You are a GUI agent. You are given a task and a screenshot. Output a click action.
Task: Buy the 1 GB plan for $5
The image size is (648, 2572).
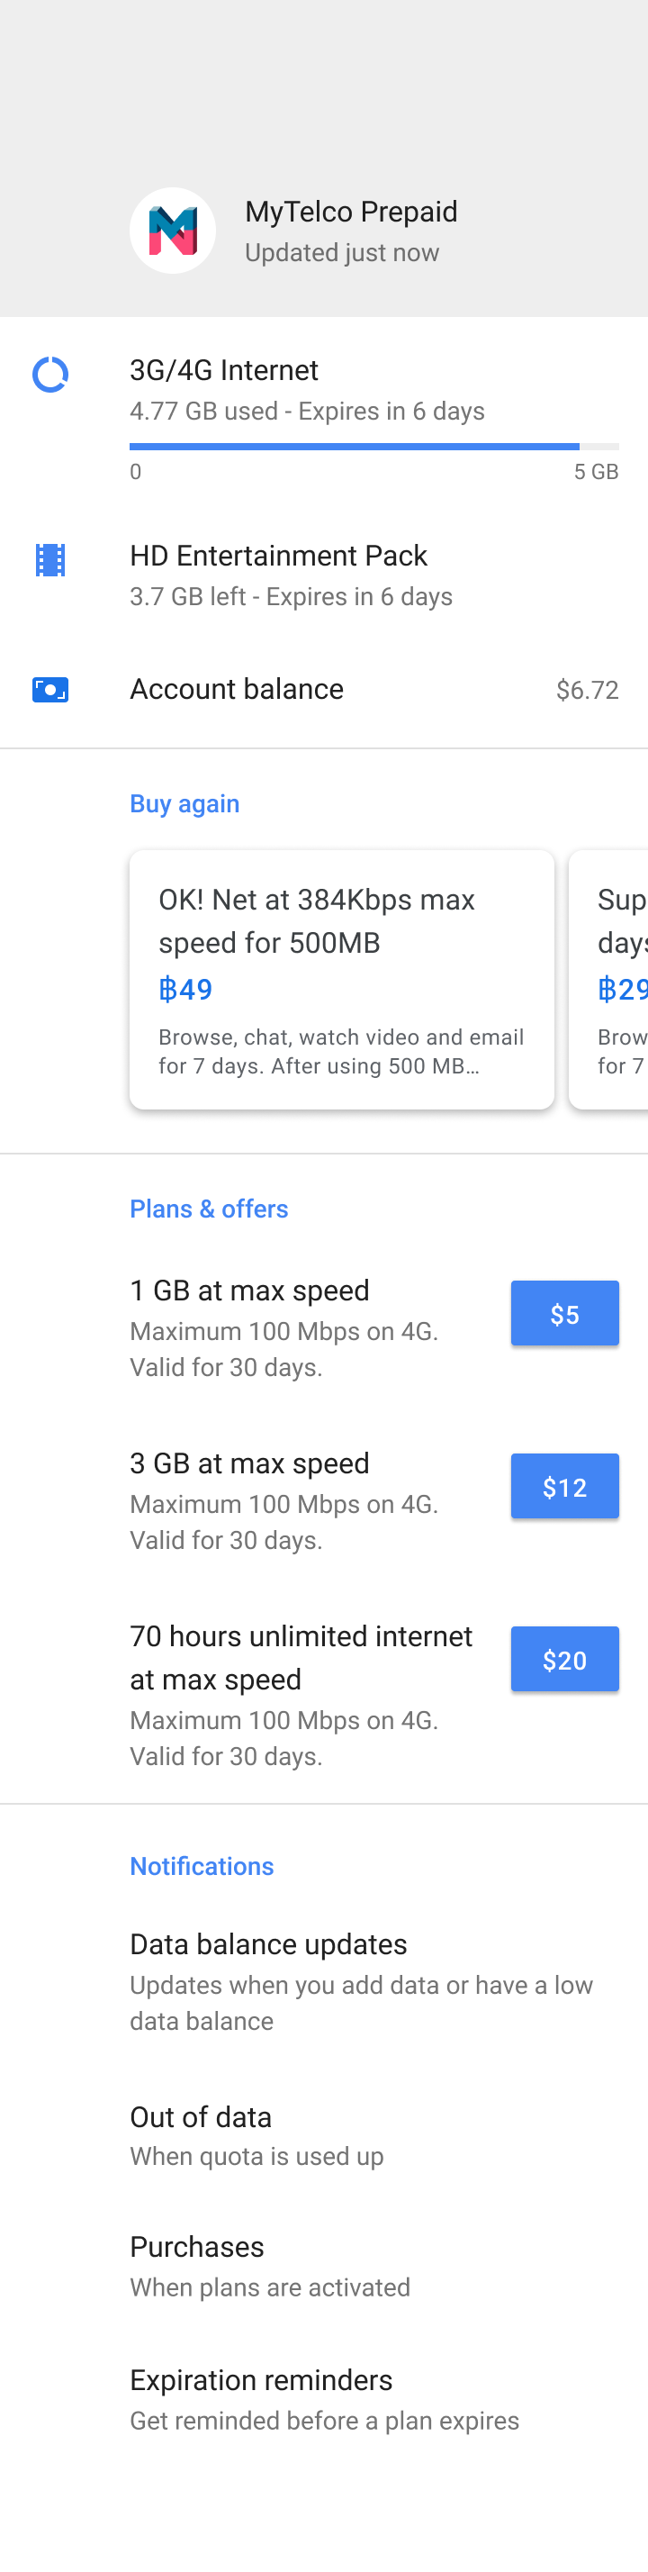564,1313
